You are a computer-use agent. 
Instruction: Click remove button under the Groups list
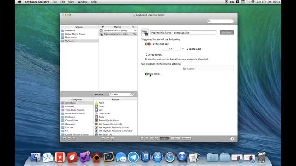[x=69, y=138]
